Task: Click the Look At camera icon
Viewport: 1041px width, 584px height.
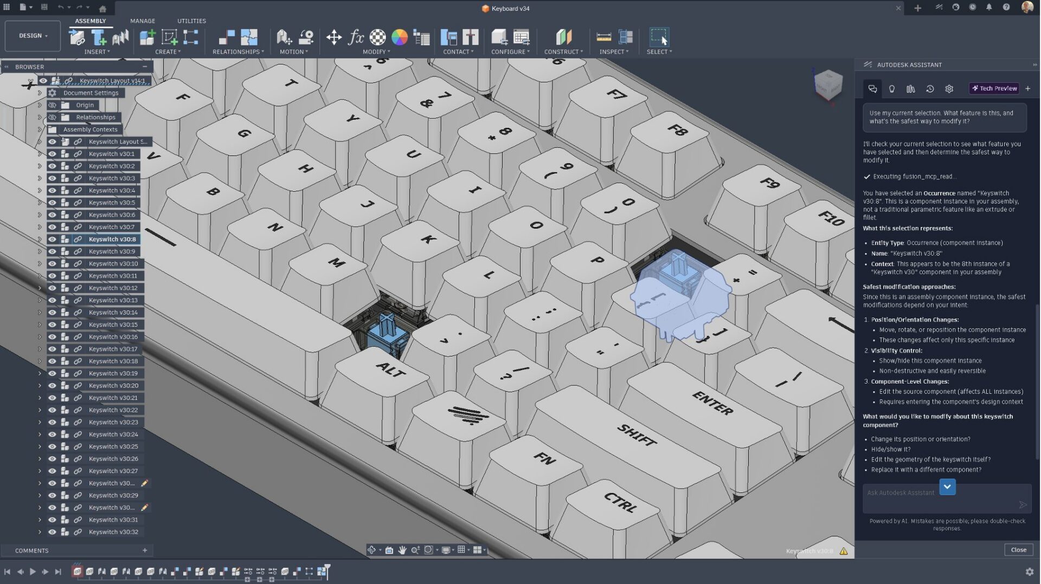Action: pos(389,550)
